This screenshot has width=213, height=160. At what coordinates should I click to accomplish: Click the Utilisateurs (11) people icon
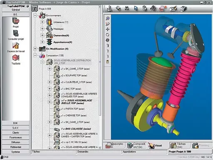(x=49, y=22)
